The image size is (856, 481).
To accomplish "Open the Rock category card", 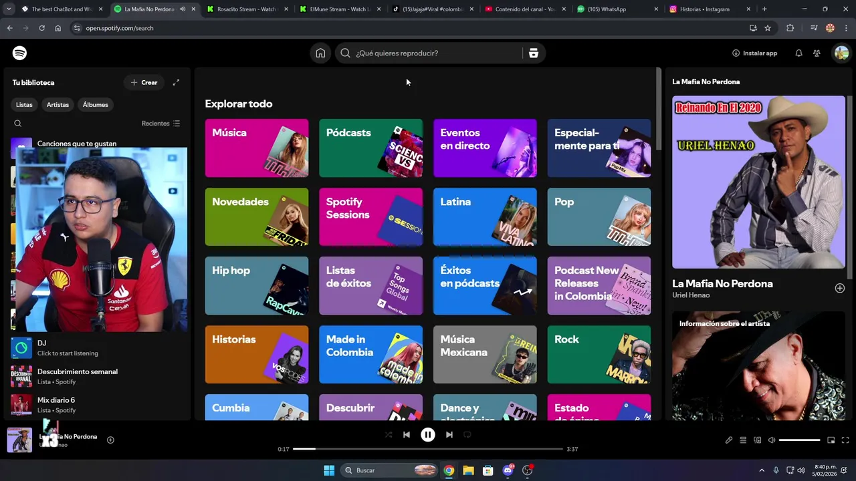I will [x=599, y=354].
